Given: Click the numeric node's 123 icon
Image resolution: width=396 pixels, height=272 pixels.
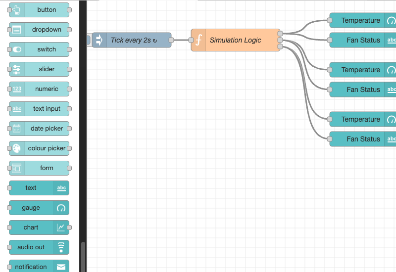Looking at the screenshot, I should [17, 89].
